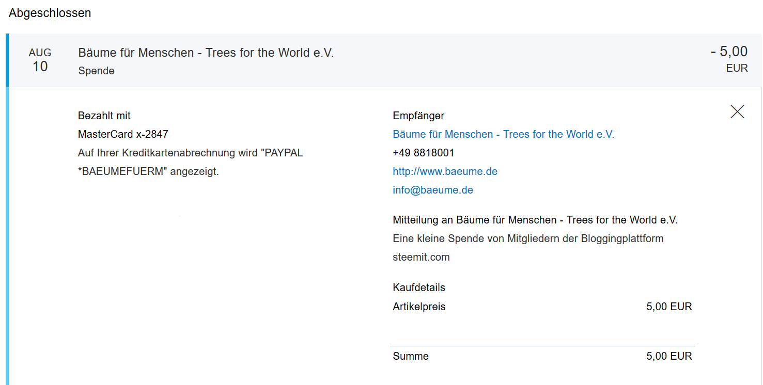Click the 'Kaufdetails' heading

click(419, 287)
